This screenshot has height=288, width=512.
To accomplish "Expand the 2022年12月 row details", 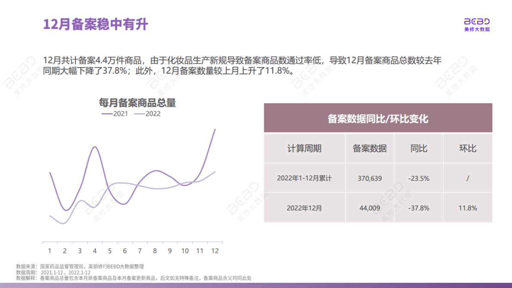I will 305,208.
